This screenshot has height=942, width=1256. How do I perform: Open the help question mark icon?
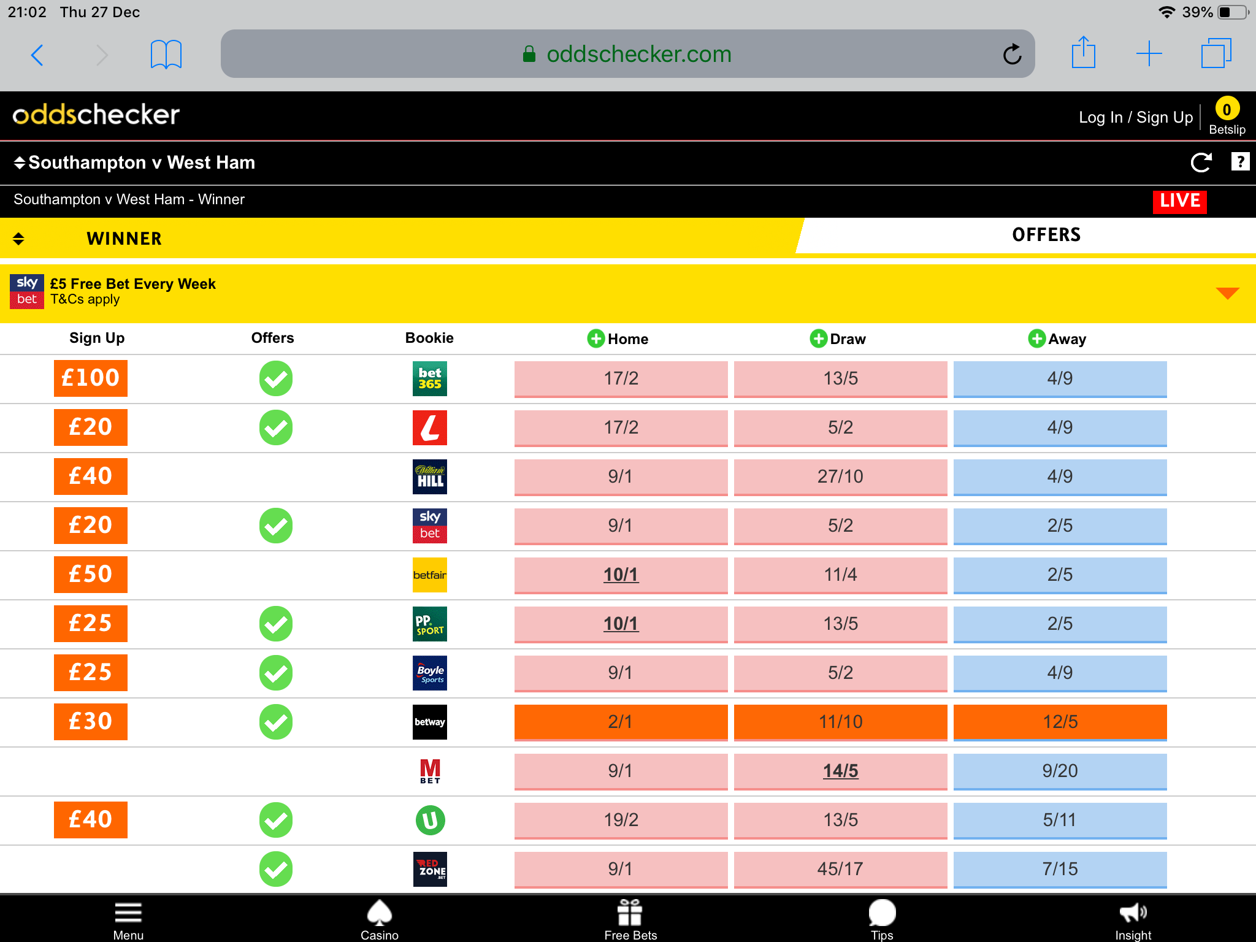pyautogui.click(x=1240, y=162)
